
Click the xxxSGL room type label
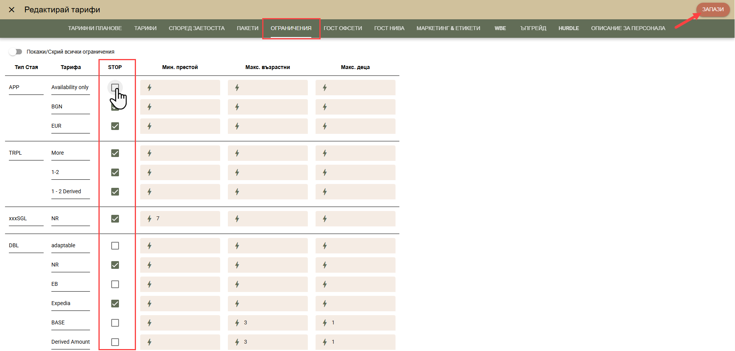click(x=18, y=218)
